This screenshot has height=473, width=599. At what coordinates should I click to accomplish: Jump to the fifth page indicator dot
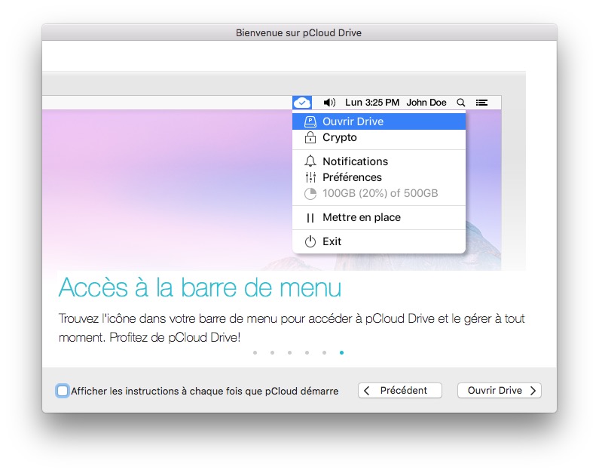click(x=324, y=352)
